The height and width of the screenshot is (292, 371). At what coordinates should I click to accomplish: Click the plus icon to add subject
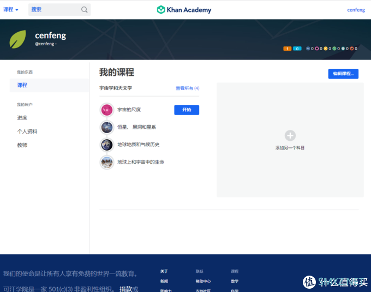(290, 135)
